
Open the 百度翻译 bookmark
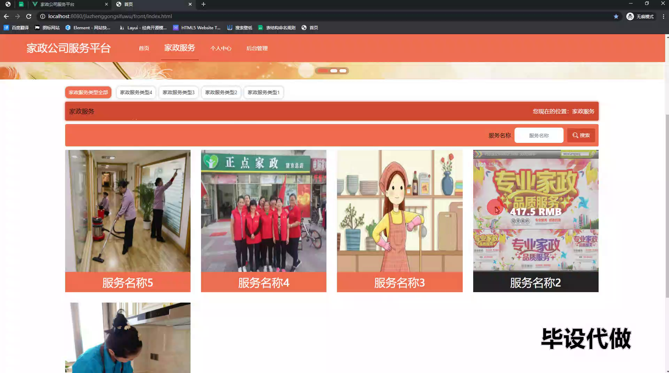(x=16, y=27)
